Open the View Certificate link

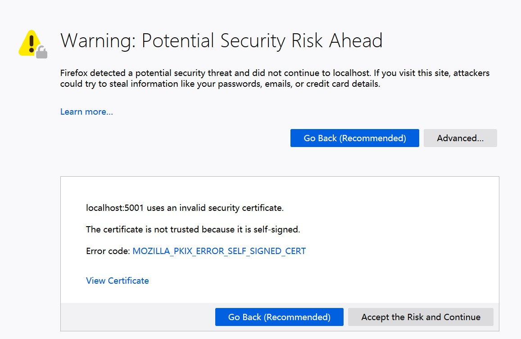tap(117, 281)
